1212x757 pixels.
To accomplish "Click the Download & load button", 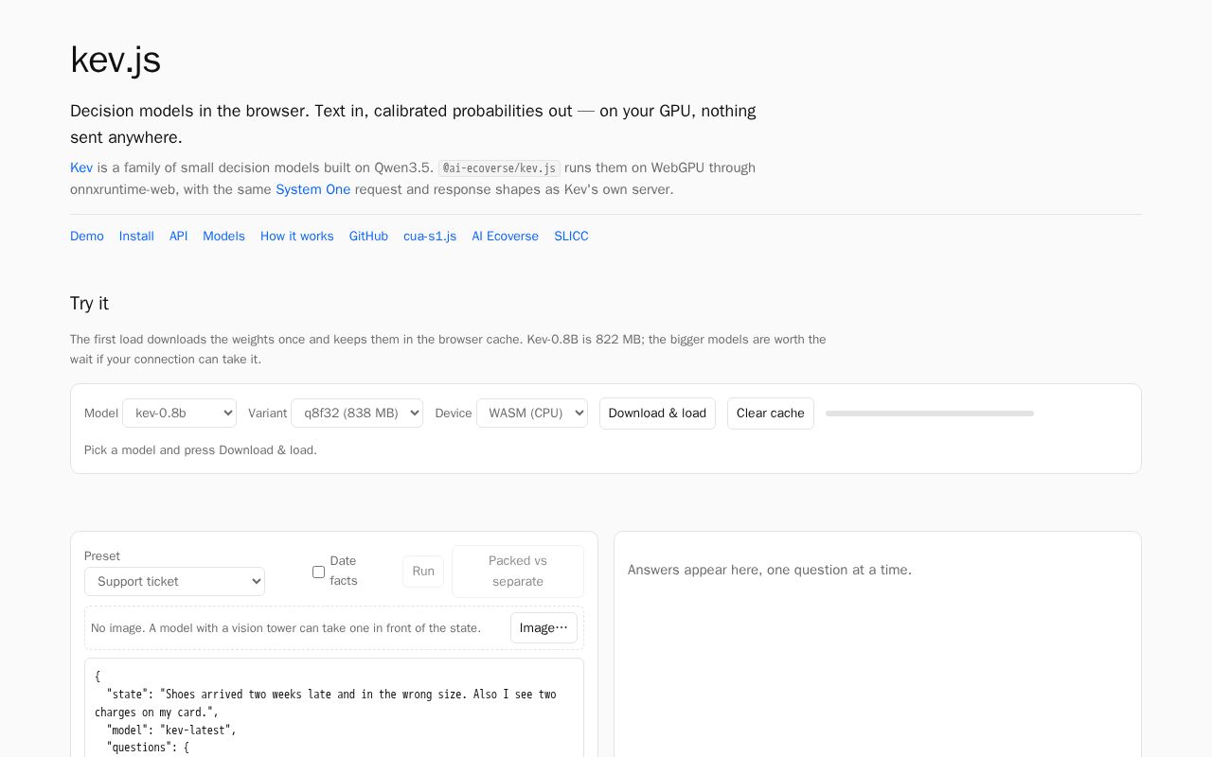I will click(x=657, y=414).
